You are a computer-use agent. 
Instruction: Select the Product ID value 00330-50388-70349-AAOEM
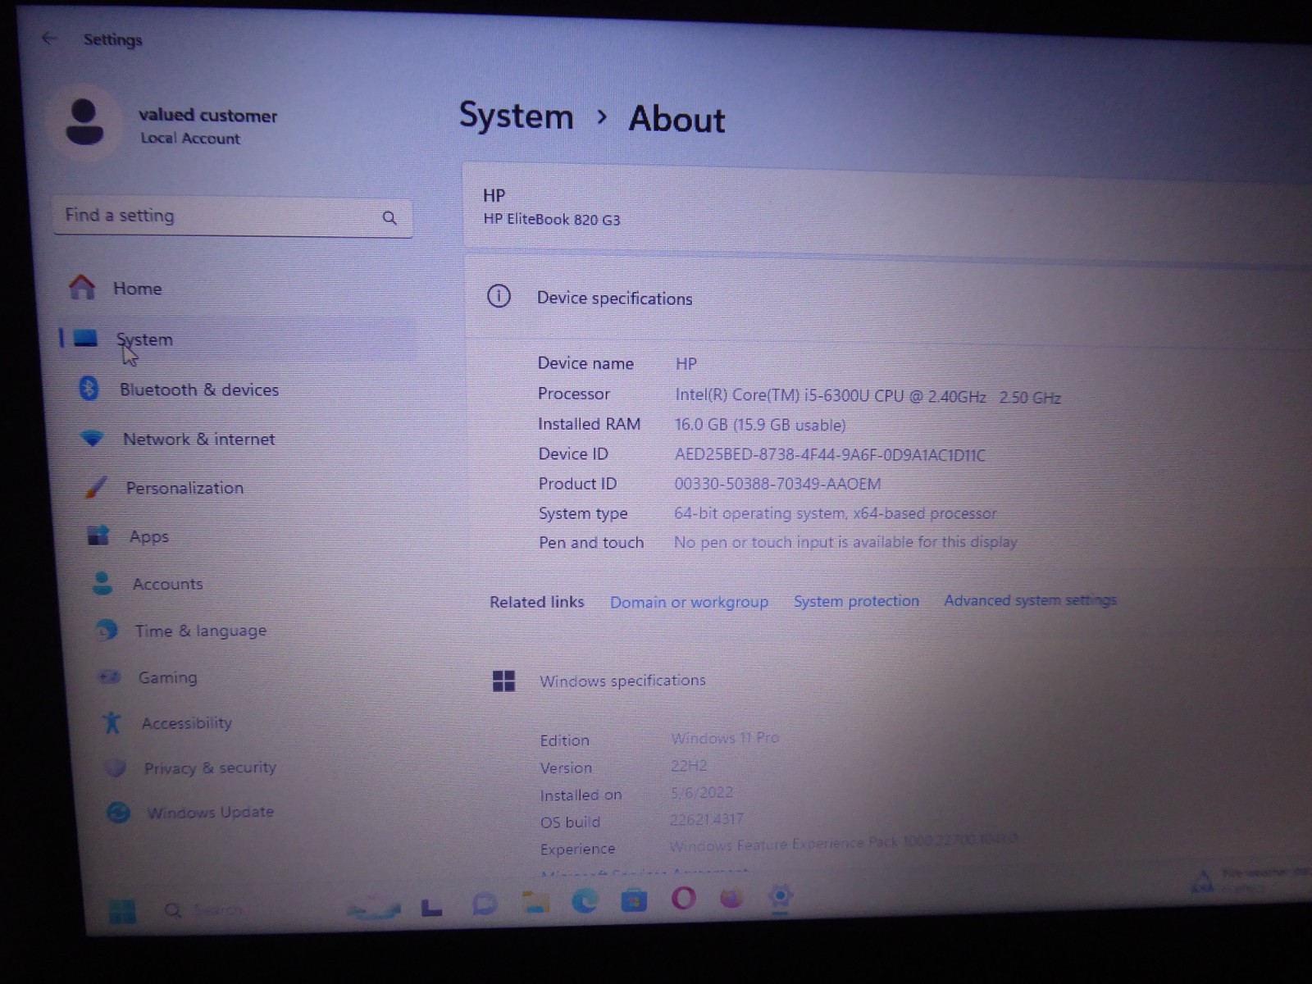(777, 484)
